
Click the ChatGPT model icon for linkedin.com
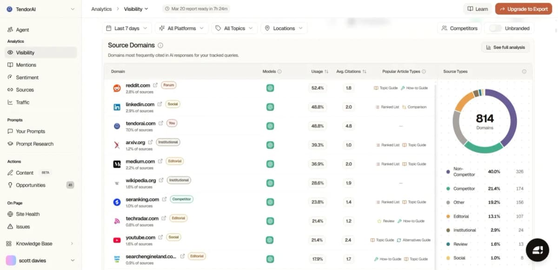270,107
